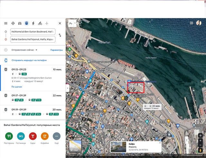Select the 09:13–09:23 route option
This screenshot has height=158, width=206.
(x=33, y=78)
